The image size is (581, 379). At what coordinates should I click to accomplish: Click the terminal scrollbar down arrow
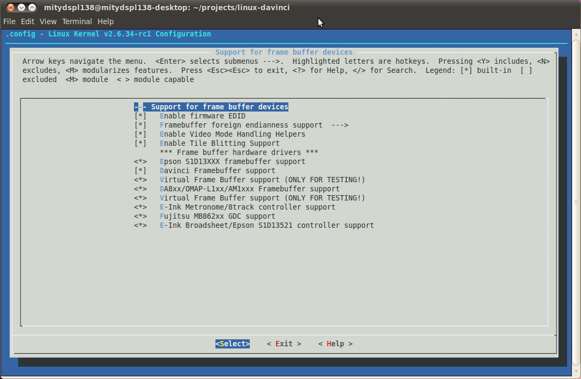click(576, 371)
